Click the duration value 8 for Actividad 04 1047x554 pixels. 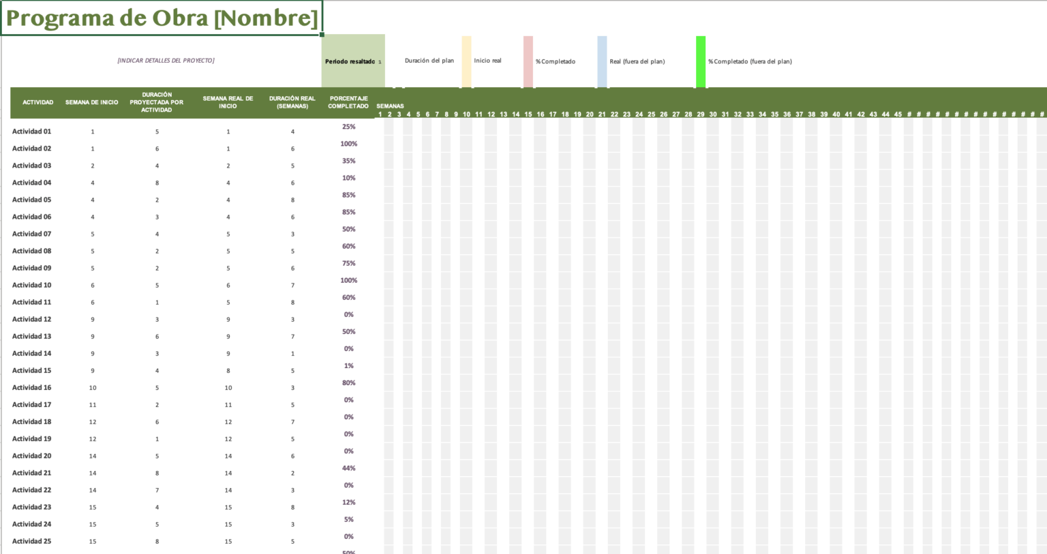coord(157,183)
